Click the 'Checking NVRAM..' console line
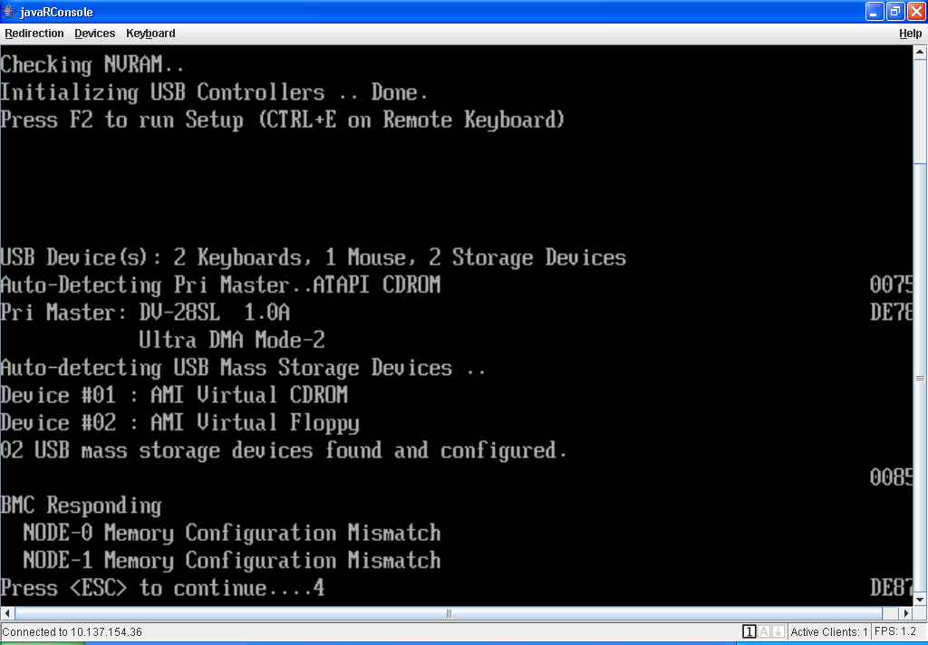 pyautogui.click(x=92, y=64)
